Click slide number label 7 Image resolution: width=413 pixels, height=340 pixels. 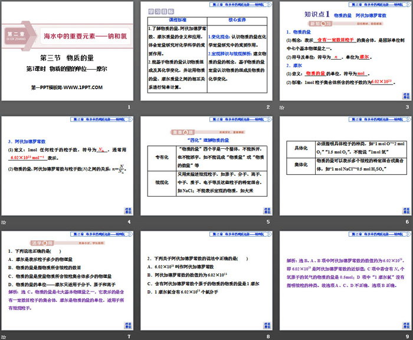pyautogui.click(x=129, y=336)
